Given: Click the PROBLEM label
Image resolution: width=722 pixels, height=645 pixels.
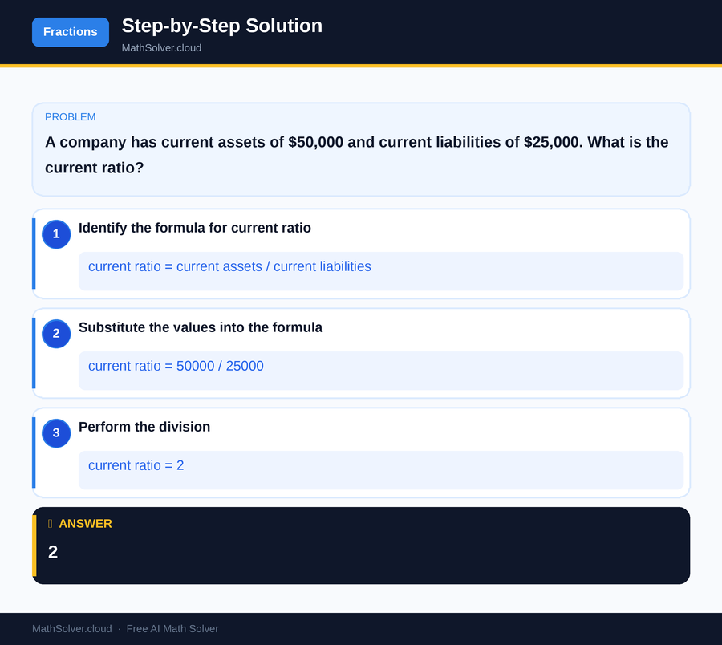Looking at the screenshot, I should click(71, 117).
